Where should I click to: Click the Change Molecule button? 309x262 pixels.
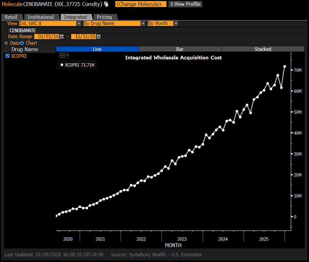141,4
